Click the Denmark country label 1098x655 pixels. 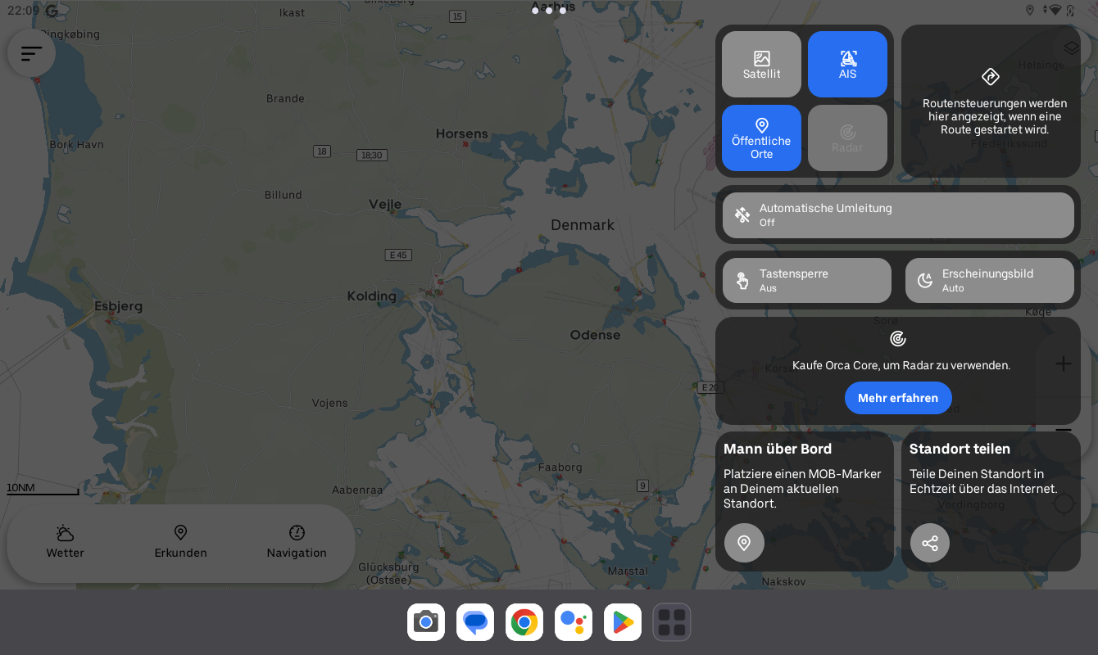pos(583,225)
